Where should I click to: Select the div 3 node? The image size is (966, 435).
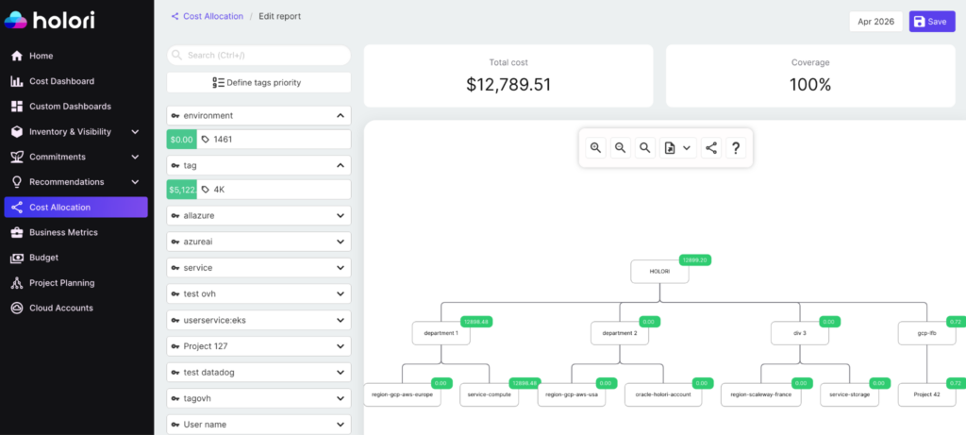coord(800,333)
